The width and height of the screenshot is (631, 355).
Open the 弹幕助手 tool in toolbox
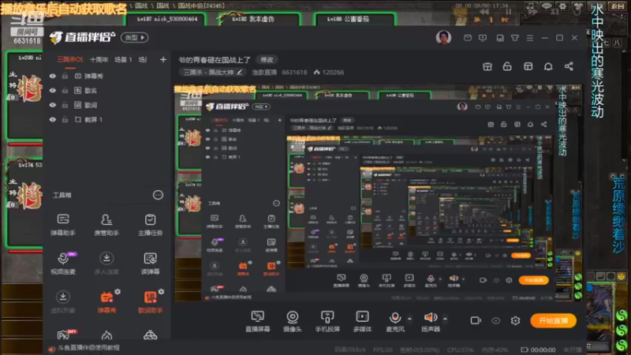tap(63, 225)
